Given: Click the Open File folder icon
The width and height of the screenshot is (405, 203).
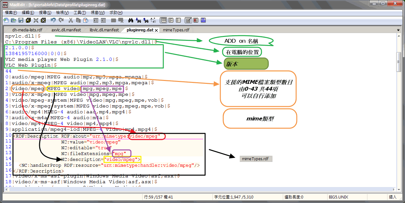Looking at the screenshot, I should 13,20.
